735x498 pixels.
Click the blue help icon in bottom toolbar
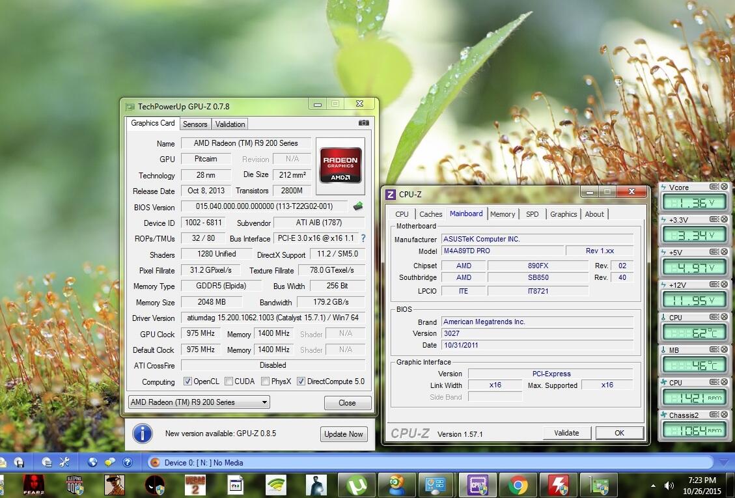coord(128,462)
